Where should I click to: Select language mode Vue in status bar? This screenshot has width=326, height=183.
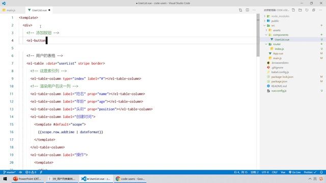click(x=283, y=172)
